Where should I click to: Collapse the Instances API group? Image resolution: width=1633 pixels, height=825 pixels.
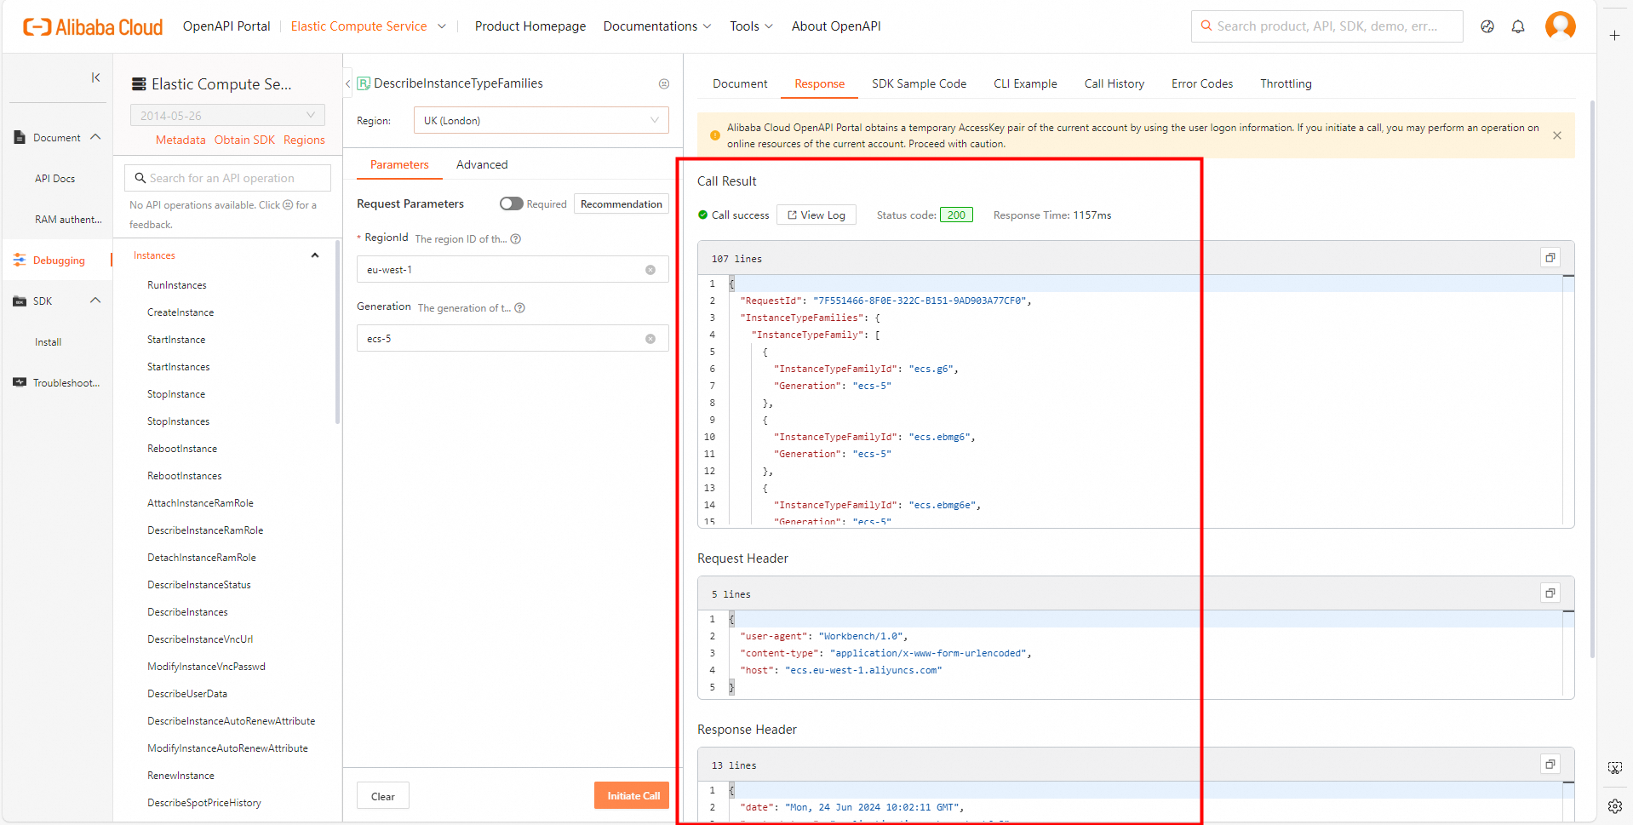tap(315, 255)
